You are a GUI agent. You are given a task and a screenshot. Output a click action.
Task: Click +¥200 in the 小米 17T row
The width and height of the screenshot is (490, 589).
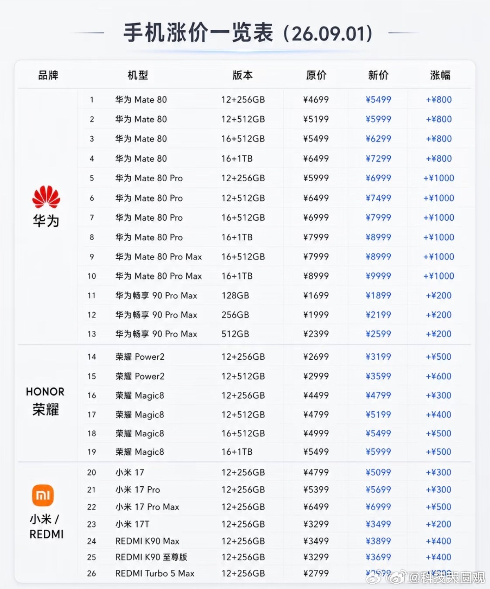tap(439, 524)
